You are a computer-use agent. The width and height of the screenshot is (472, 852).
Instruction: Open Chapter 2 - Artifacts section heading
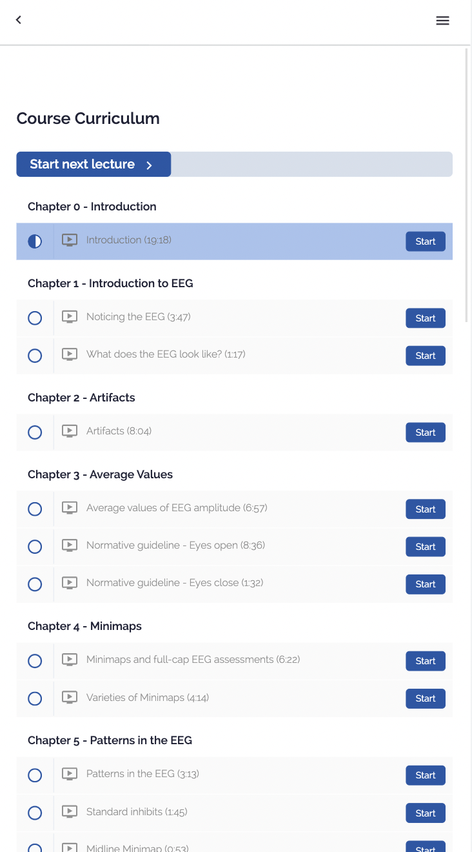(x=81, y=398)
